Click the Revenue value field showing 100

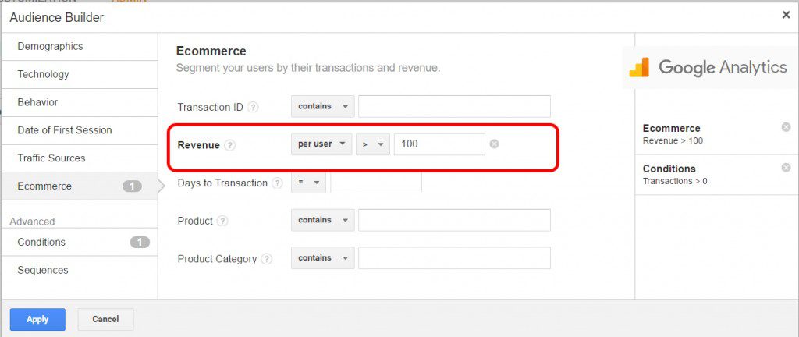439,144
